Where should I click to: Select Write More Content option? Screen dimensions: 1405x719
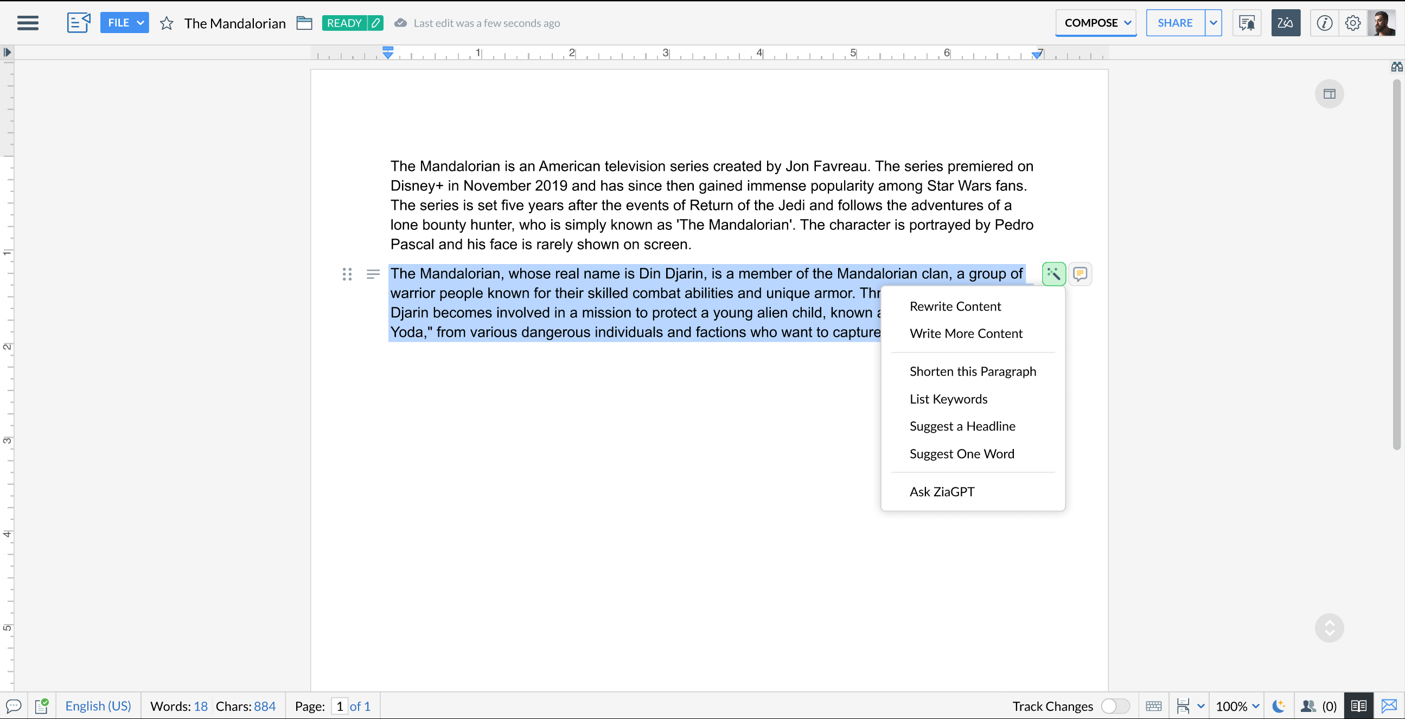[966, 333]
